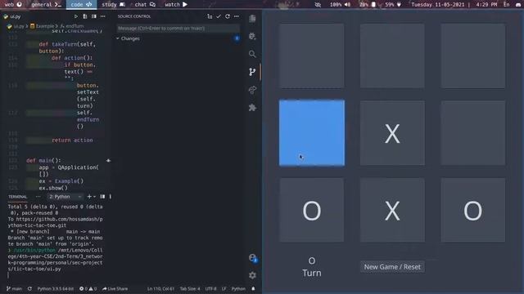Switch to the code workspace
The image size is (524, 294).
point(82,4)
